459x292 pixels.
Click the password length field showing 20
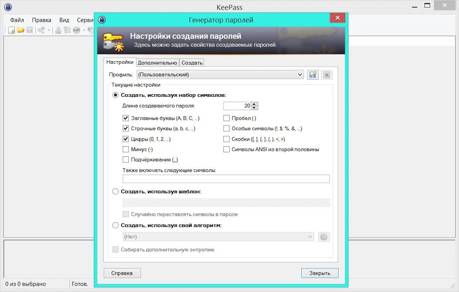tap(237, 106)
